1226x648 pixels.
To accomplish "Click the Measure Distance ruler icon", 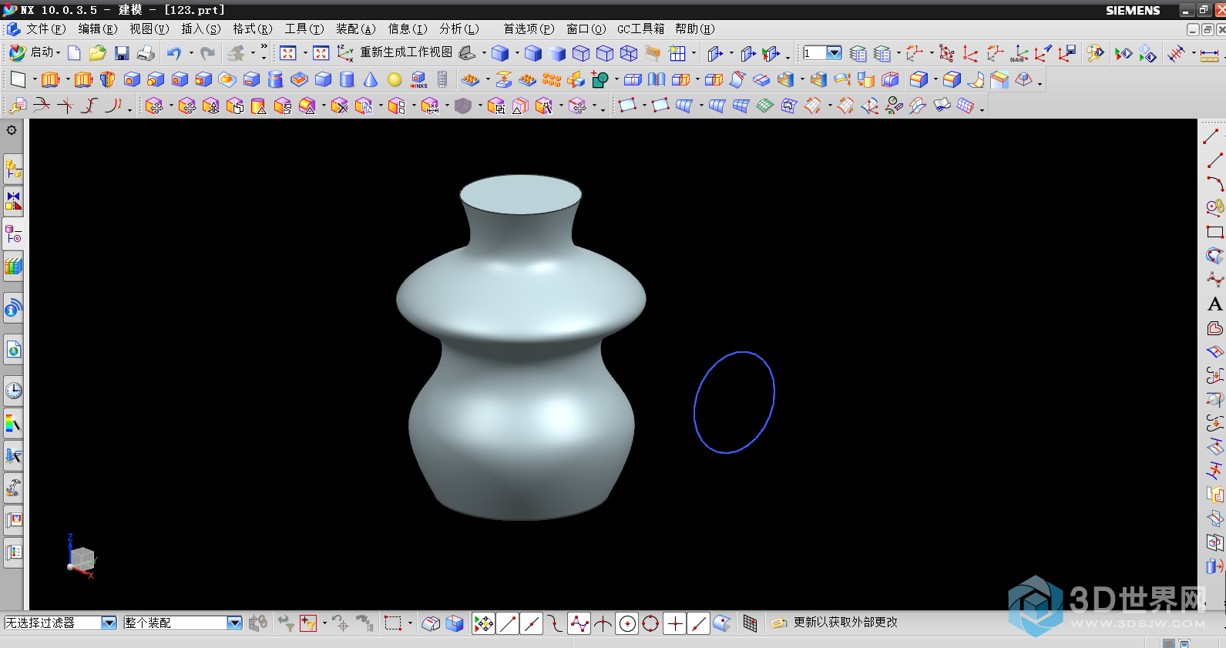I will (x=1210, y=53).
